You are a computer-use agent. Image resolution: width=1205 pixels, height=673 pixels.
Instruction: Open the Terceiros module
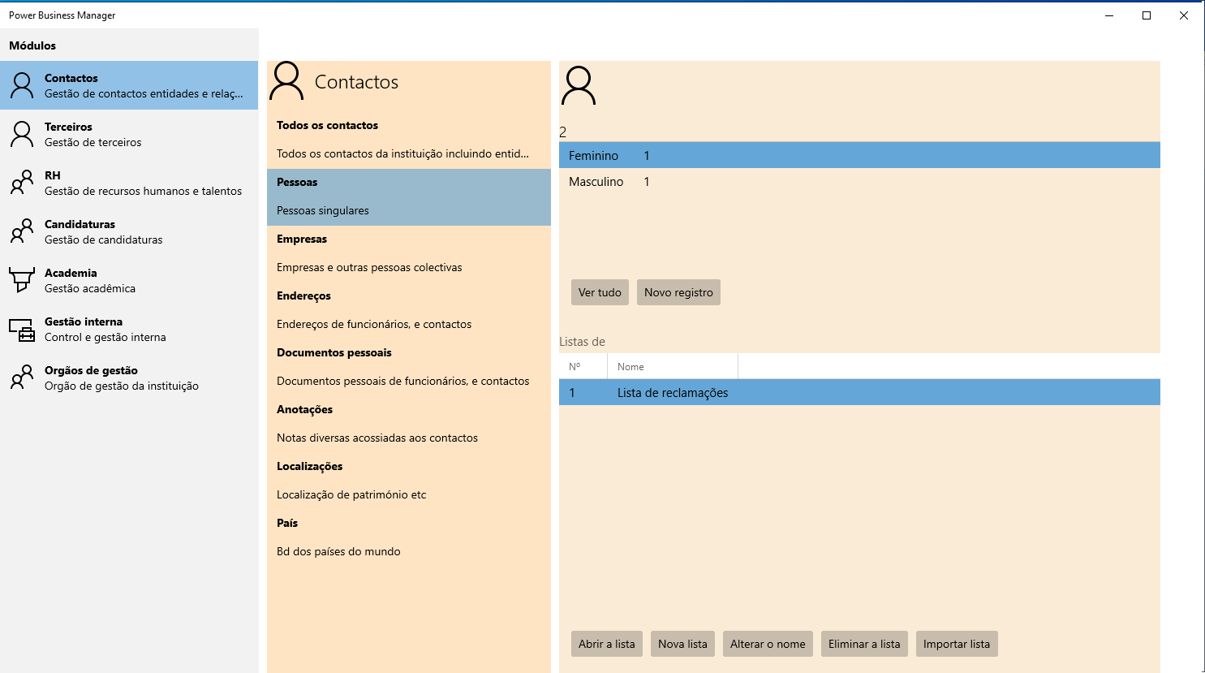click(129, 134)
